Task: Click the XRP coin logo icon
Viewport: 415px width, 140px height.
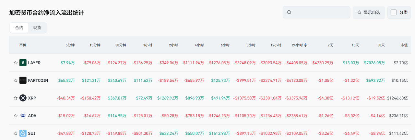Action: (23, 98)
